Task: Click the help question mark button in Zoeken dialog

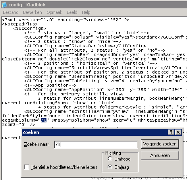Action: (x=171, y=132)
